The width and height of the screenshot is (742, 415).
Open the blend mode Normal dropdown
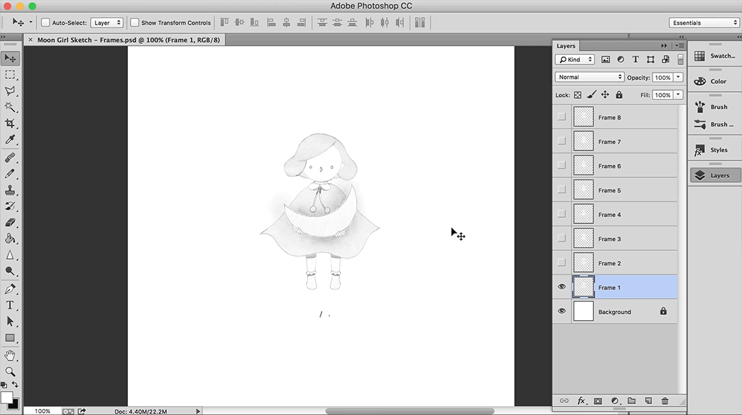589,77
